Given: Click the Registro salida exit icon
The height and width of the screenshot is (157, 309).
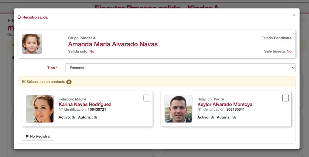Looking at the screenshot, I should point(20,17).
